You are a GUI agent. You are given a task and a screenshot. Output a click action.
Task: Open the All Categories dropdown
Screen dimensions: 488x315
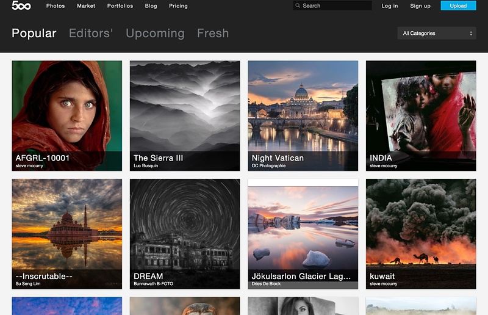pyautogui.click(x=437, y=33)
